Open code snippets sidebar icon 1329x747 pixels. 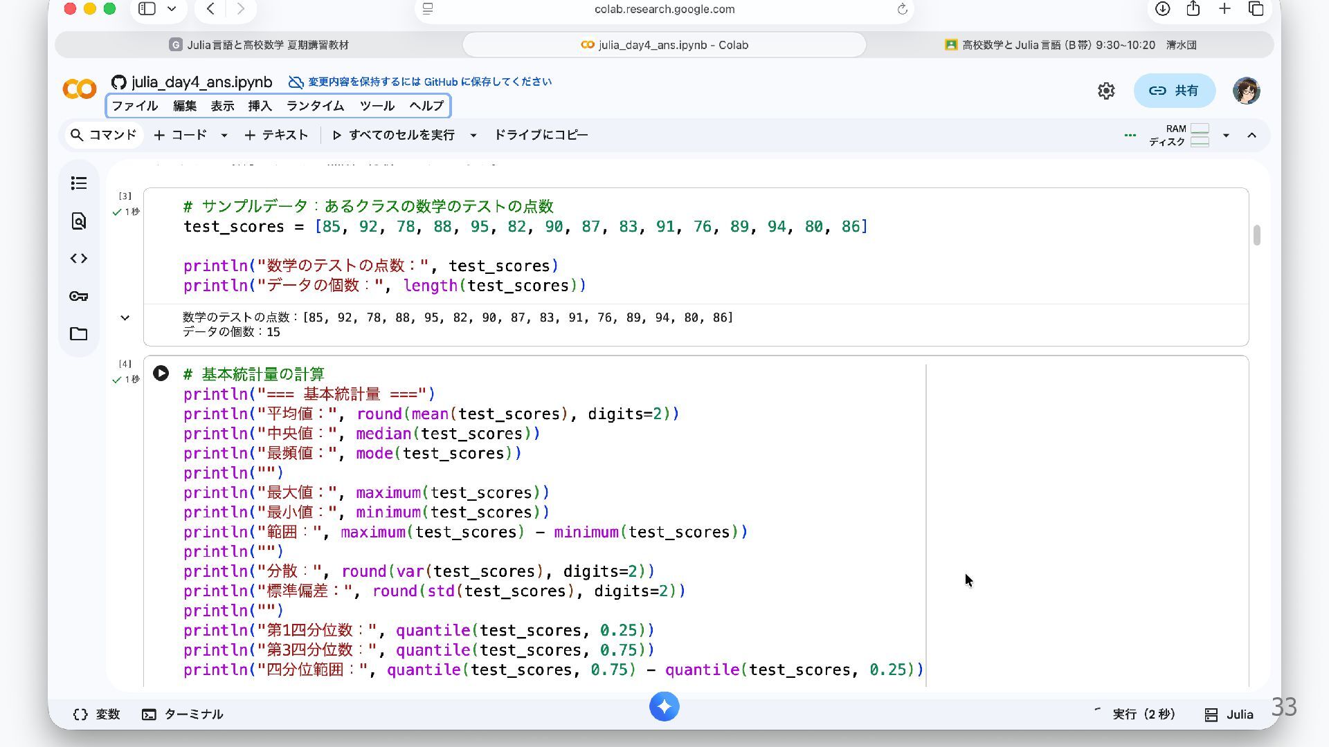tap(79, 259)
